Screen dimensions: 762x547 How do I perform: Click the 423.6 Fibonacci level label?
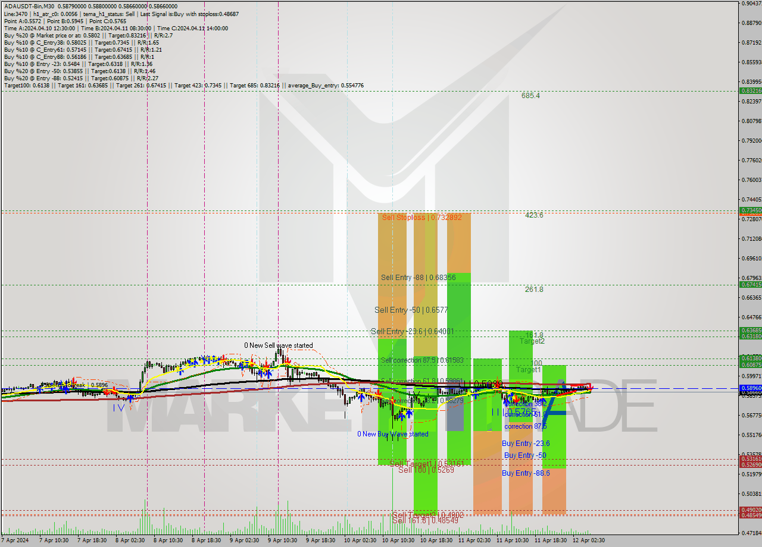(534, 215)
